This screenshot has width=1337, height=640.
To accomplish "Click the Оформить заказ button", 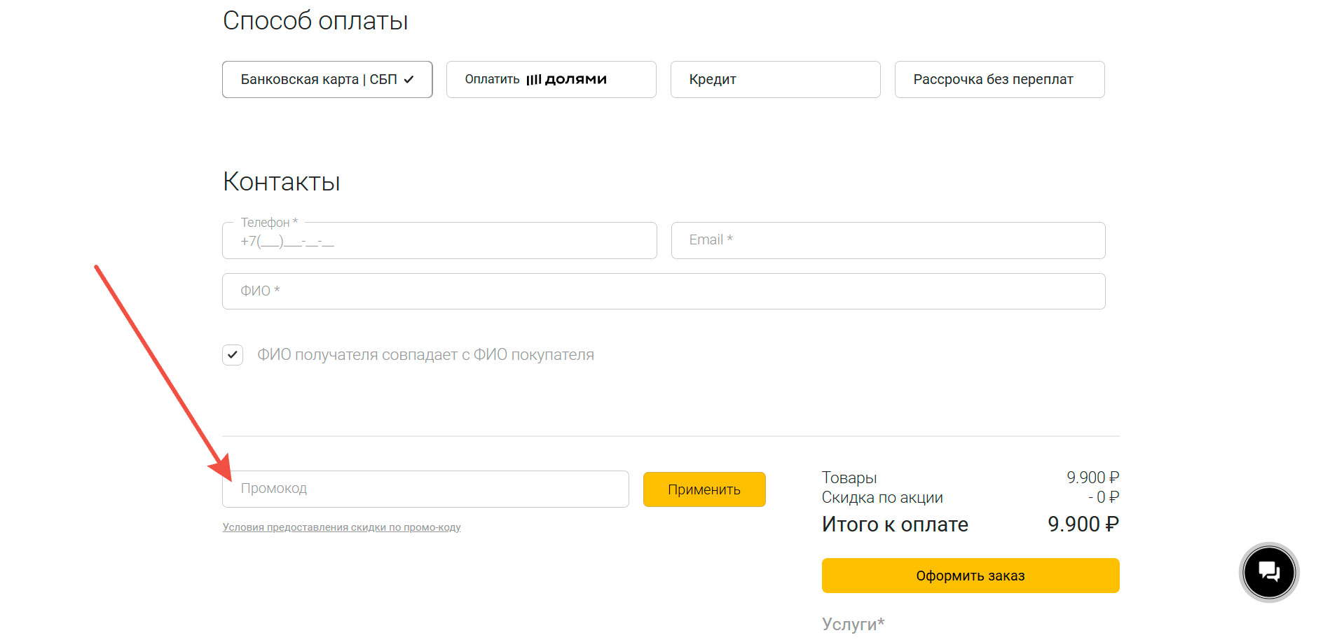I will click(x=971, y=576).
